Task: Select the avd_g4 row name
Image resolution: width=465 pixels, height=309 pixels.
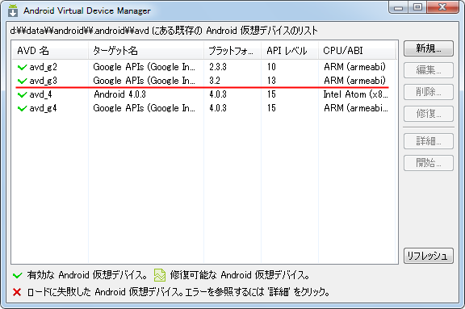Action: [43, 108]
